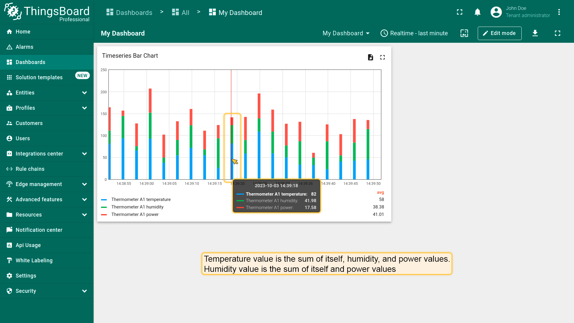The image size is (574, 323).
Task: Toggle Thermometer A1 humidity legend series
Action: click(137, 207)
